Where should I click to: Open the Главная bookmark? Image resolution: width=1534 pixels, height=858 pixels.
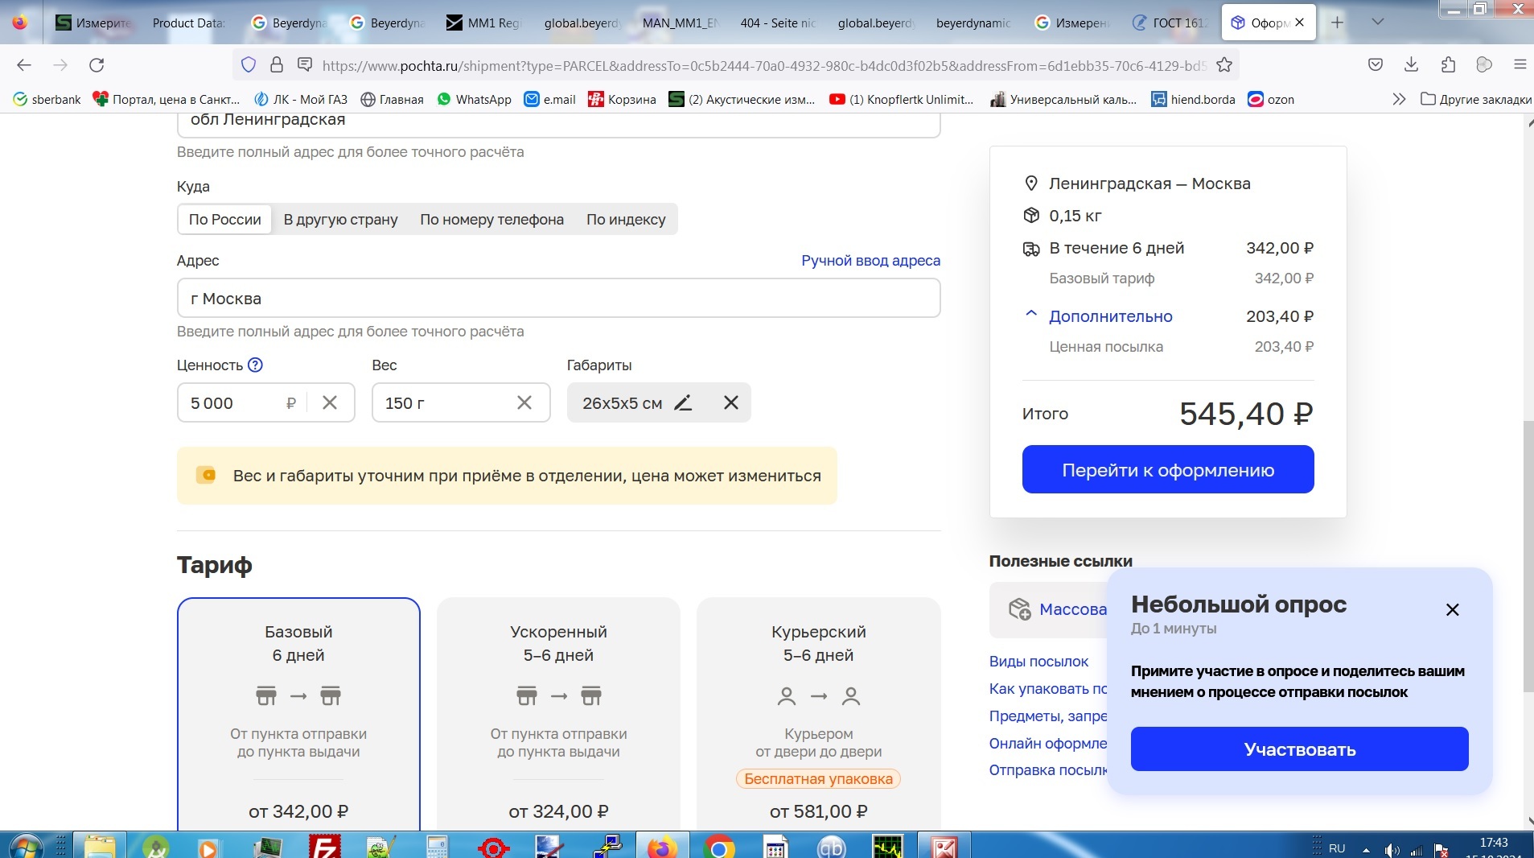[x=392, y=99]
